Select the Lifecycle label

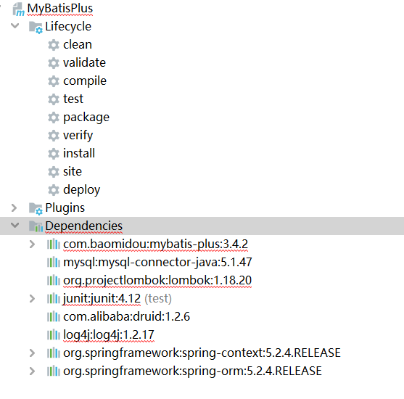[68, 27]
